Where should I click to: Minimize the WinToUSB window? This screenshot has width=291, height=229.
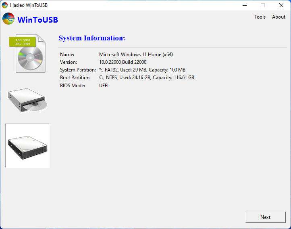tap(245, 5)
